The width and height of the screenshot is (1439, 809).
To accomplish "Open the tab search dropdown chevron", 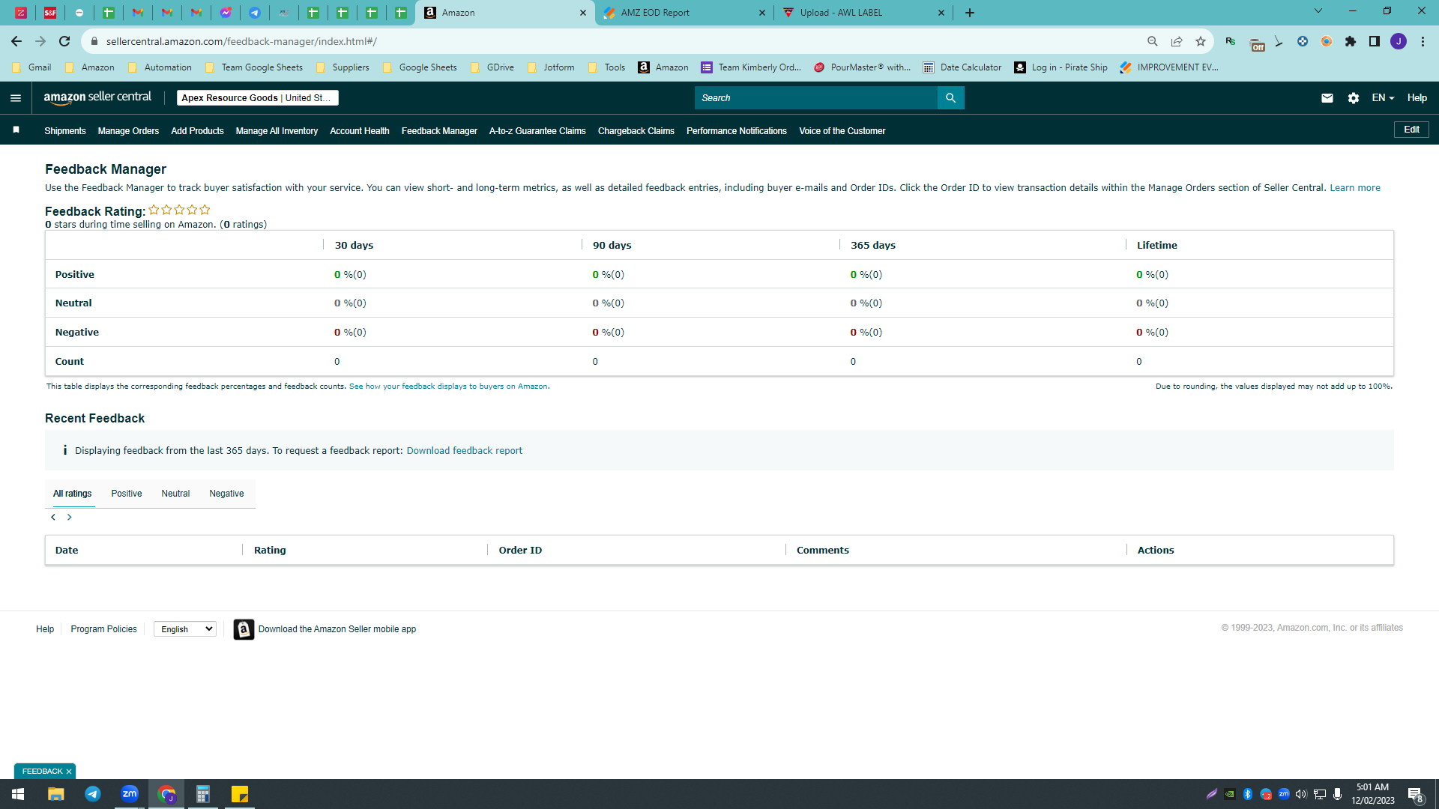I will [x=1318, y=11].
